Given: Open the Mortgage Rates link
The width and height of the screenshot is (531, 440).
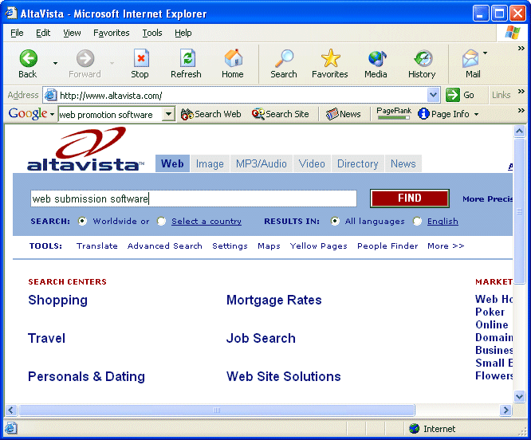Looking at the screenshot, I should click(x=274, y=301).
